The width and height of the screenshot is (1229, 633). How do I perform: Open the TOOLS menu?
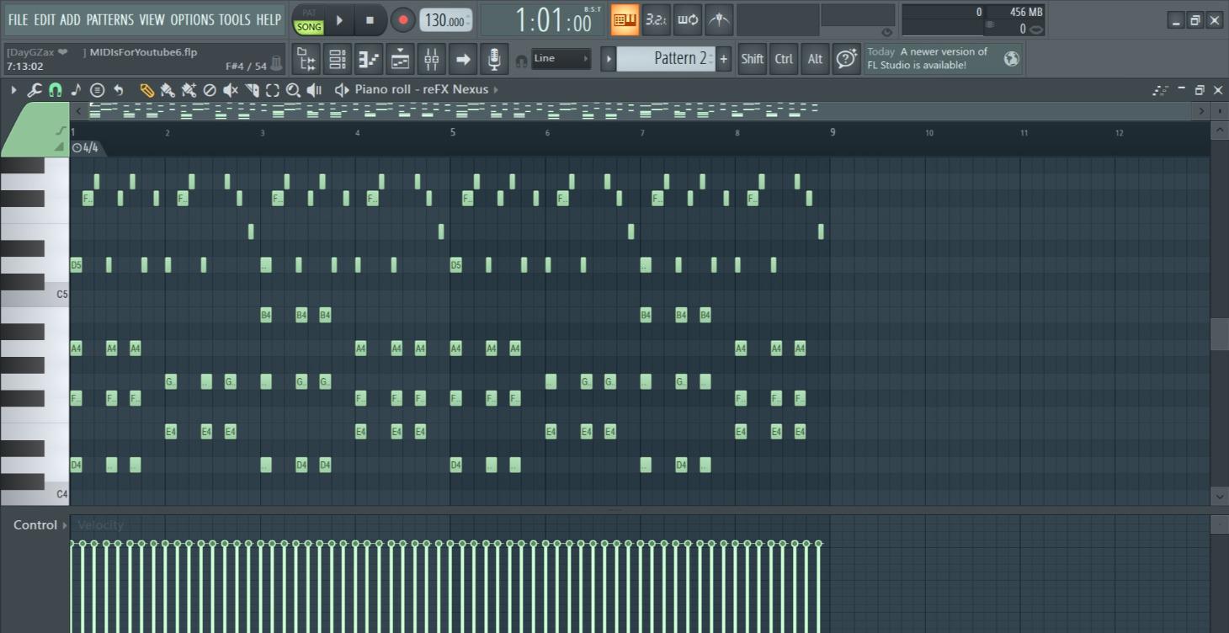coord(235,20)
